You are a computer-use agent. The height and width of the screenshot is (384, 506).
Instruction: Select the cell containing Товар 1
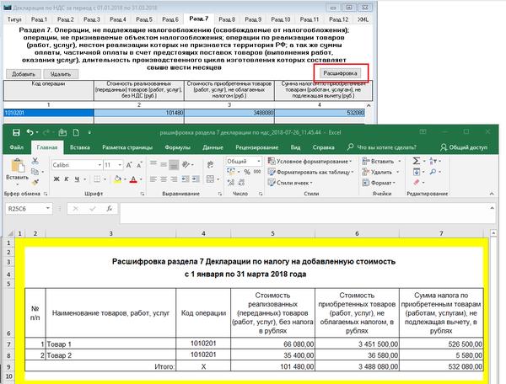point(110,344)
